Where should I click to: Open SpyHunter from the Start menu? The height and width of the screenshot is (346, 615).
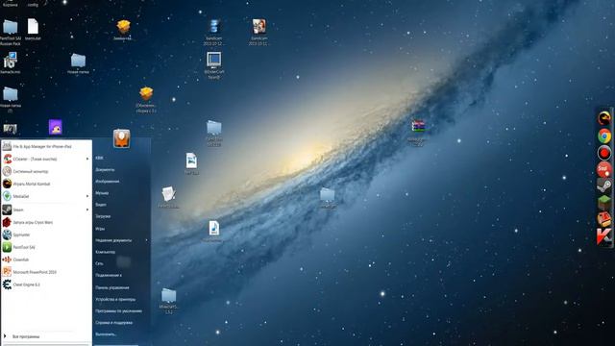pyautogui.click(x=46, y=235)
